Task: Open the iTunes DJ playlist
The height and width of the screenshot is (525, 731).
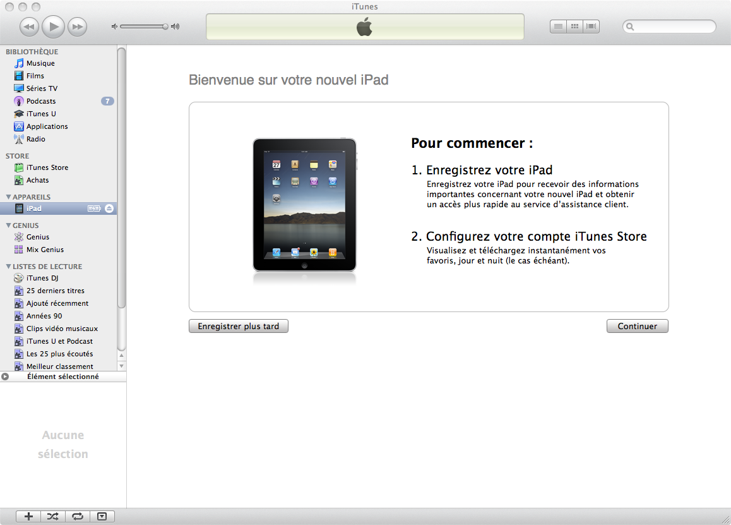Action: coord(58,278)
